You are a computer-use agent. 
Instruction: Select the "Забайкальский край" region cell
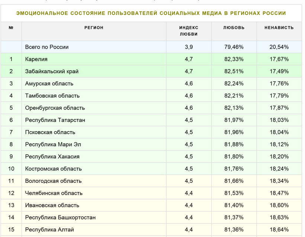52,71
